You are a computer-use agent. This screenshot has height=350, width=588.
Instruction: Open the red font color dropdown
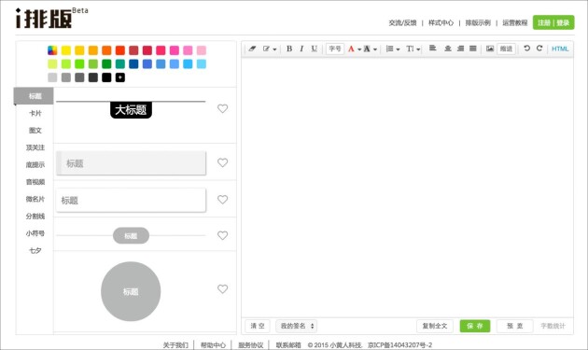pyautogui.click(x=355, y=49)
